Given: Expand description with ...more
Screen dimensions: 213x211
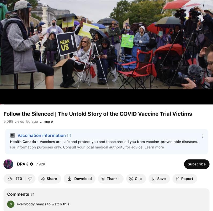Looking at the screenshot, I should tap(46, 121).
